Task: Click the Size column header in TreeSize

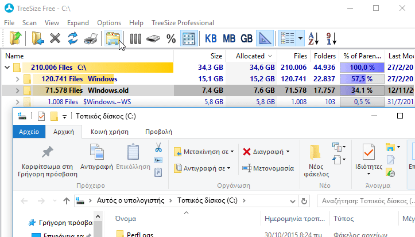Action: pyautogui.click(x=200, y=56)
